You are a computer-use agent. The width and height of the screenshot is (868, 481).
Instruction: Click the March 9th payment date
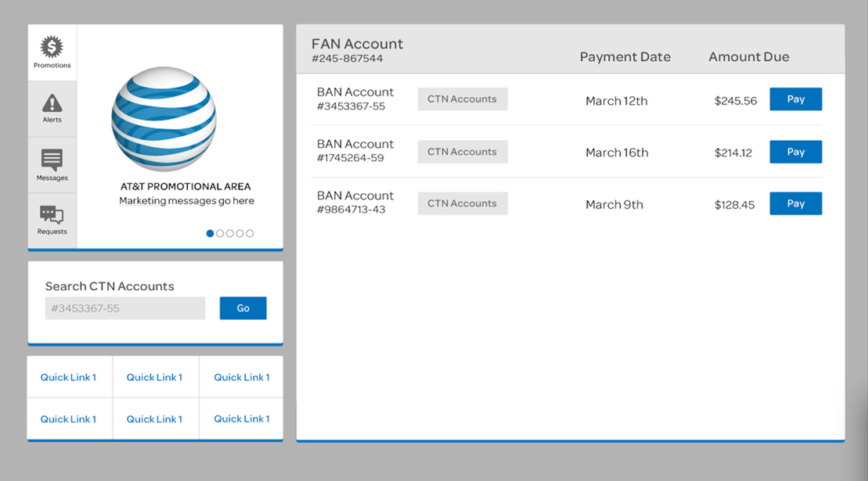coord(614,205)
